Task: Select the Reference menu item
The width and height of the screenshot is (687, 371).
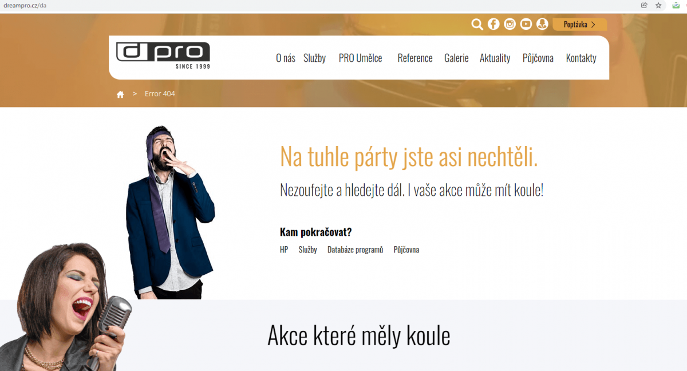Action: pyautogui.click(x=415, y=58)
